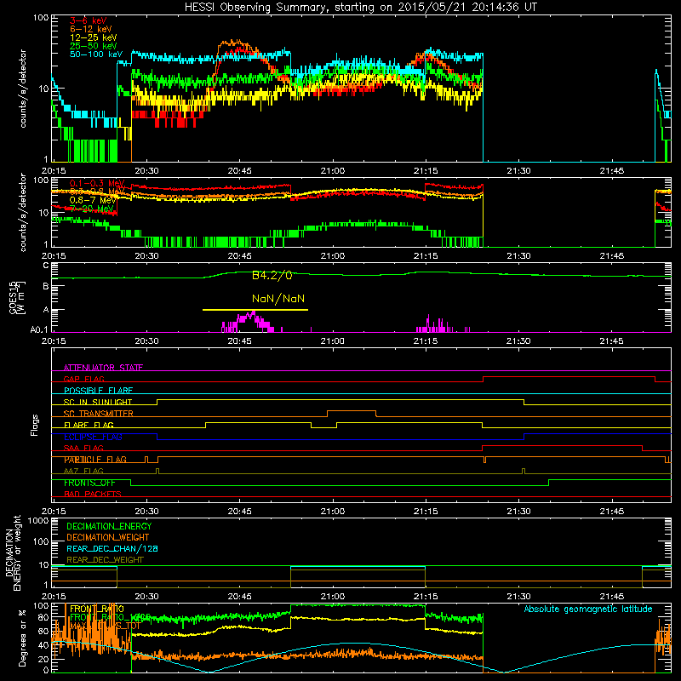Click the 21:30 tick under the GOES panel
Screen dimensions: 681x681
(x=518, y=341)
